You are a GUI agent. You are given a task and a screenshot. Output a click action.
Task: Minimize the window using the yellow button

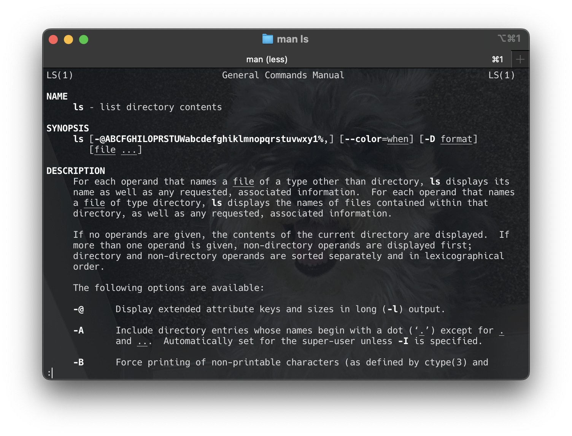[68, 39]
